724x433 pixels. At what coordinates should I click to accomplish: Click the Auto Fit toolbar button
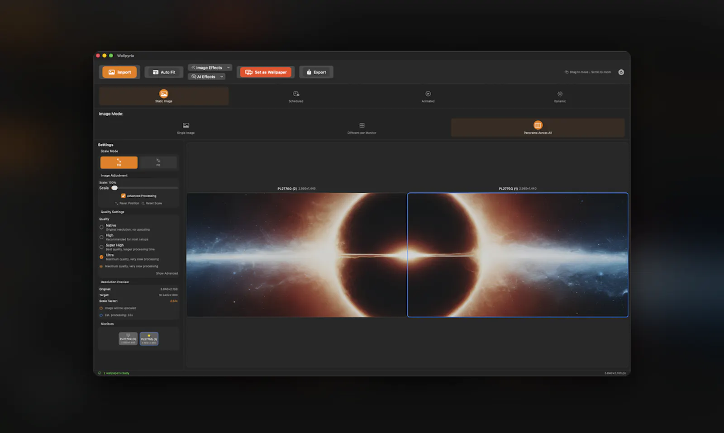pyautogui.click(x=164, y=72)
